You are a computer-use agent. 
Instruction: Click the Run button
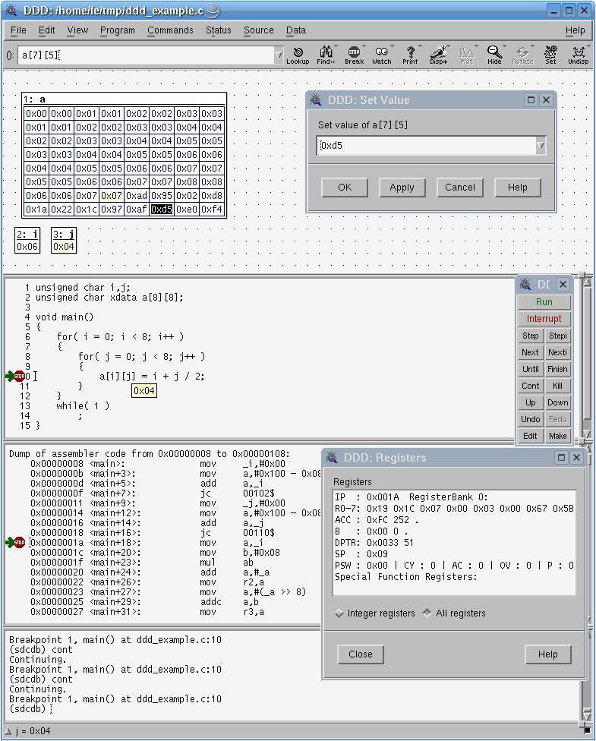tap(544, 302)
